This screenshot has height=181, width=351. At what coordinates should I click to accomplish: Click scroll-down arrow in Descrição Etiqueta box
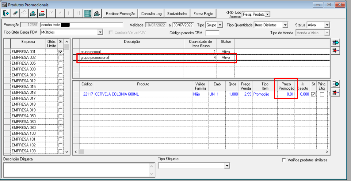coord(151,174)
